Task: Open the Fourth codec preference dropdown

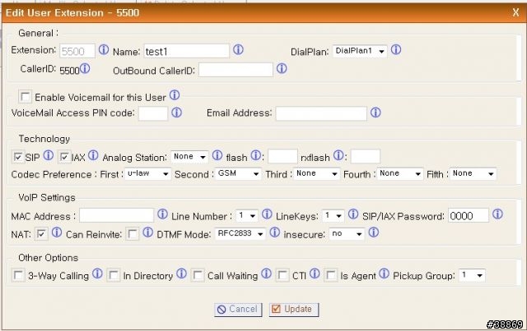Action: point(399,174)
